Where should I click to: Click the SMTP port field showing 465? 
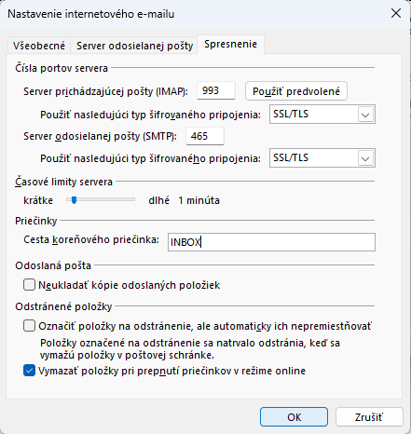pyautogui.click(x=205, y=136)
